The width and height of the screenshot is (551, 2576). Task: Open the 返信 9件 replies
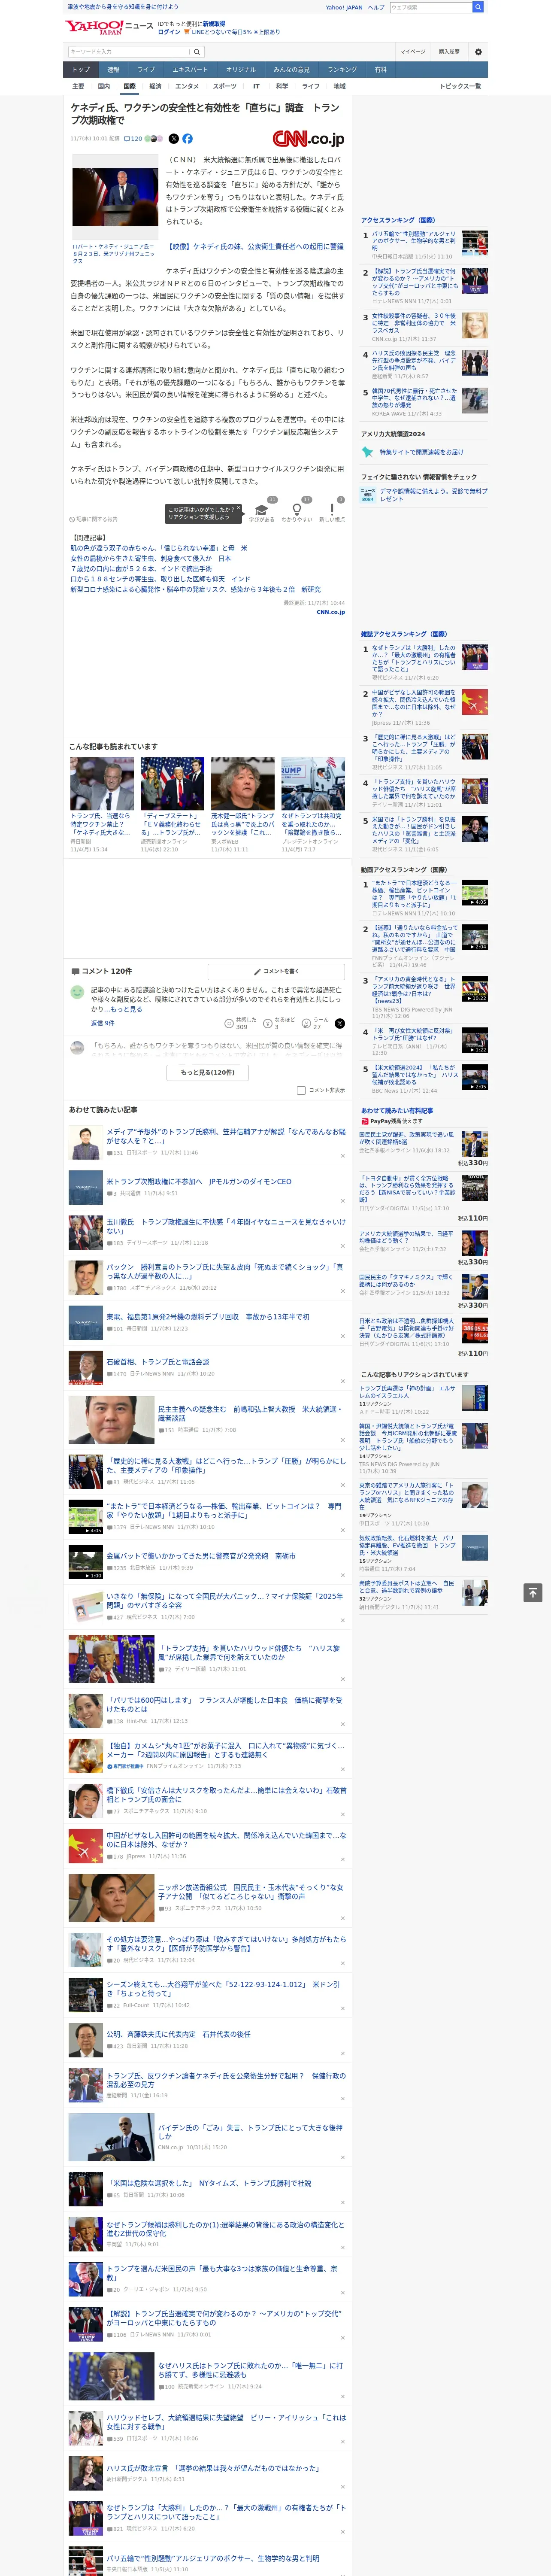102,1023
